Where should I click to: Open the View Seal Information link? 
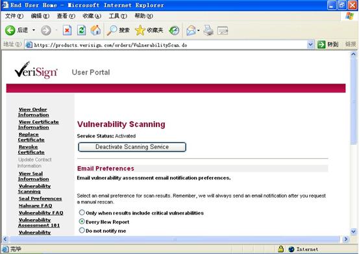[33, 176]
